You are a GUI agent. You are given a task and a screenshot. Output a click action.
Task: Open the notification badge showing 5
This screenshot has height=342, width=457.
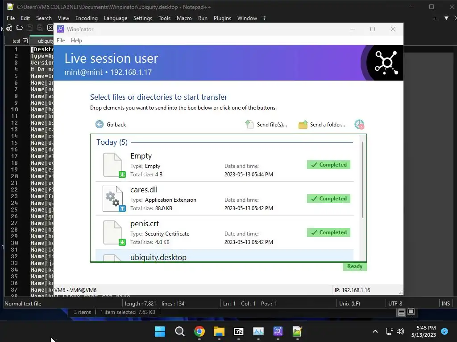point(445,331)
